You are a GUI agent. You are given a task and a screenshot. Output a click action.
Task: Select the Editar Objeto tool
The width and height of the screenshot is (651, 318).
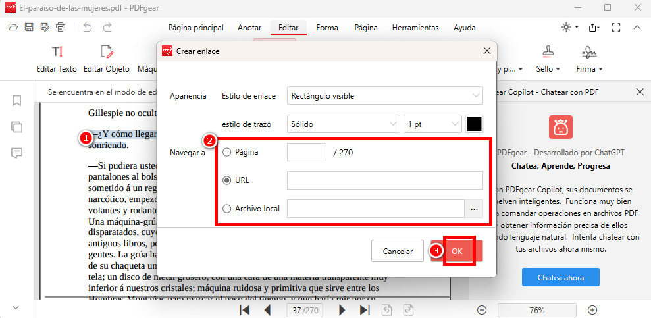(x=106, y=59)
